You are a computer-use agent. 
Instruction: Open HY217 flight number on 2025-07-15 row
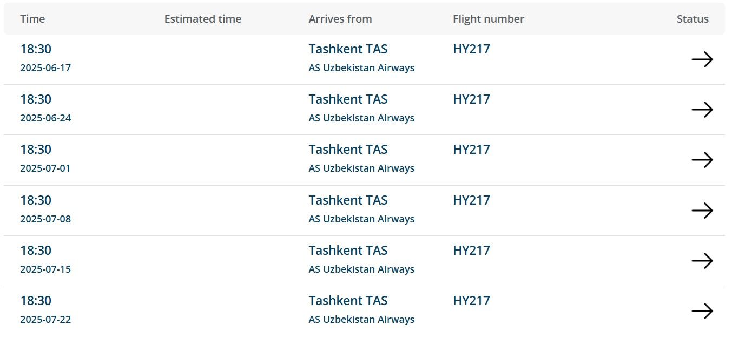(471, 251)
